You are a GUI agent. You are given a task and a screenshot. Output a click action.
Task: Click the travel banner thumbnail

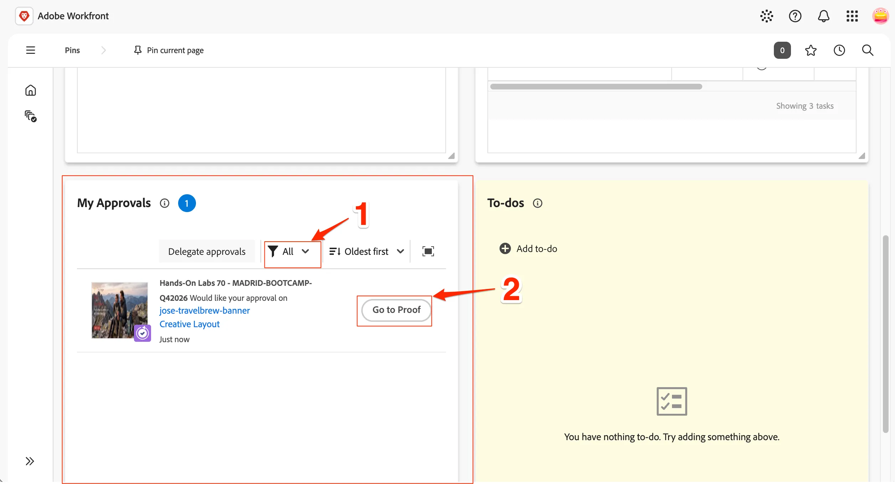[119, 310]
